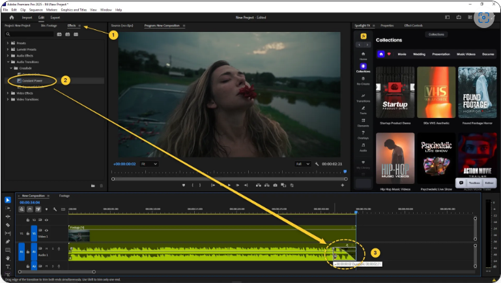The image size is (501, 283).
Task: Toggle linked selection in timeline
Action: [x=38, y=209]
